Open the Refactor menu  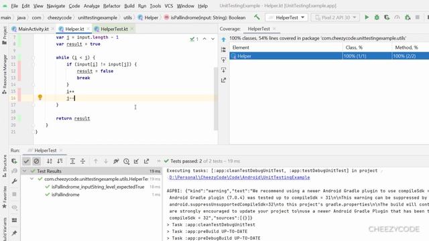[x=112, y=6]
